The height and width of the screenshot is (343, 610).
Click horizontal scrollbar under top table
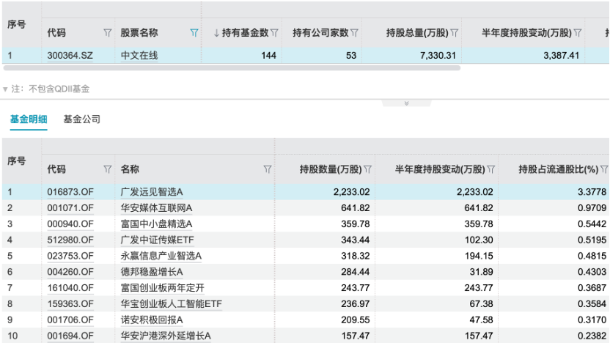click(232, 68)
